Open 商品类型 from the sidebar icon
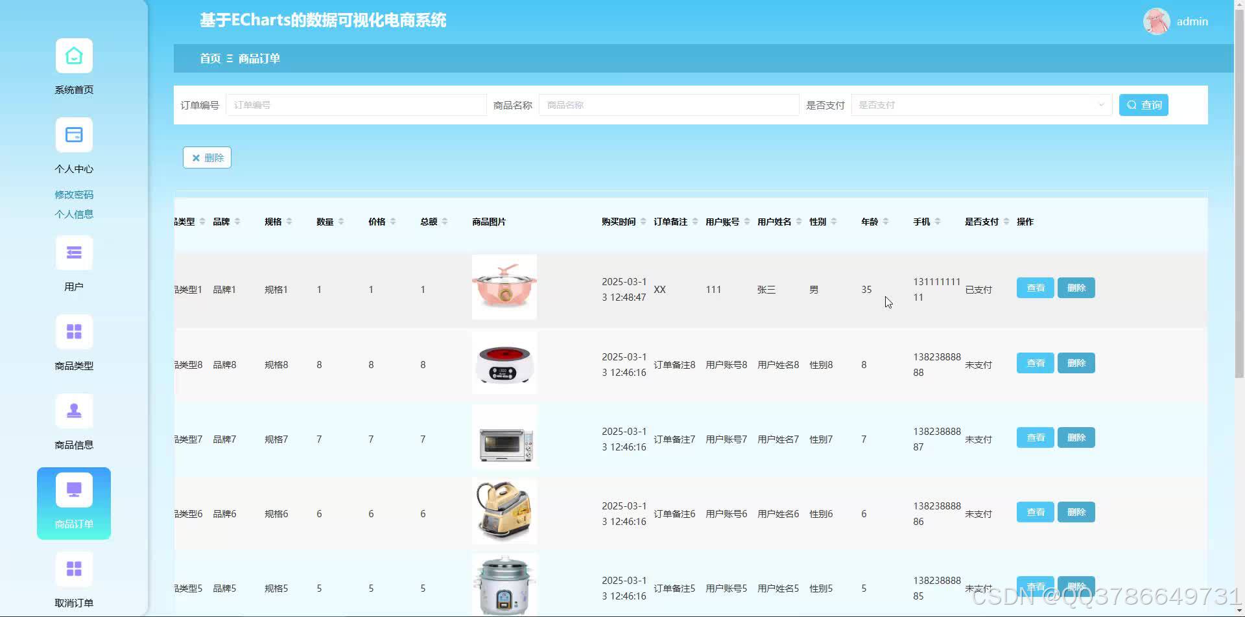 point(73,331)
